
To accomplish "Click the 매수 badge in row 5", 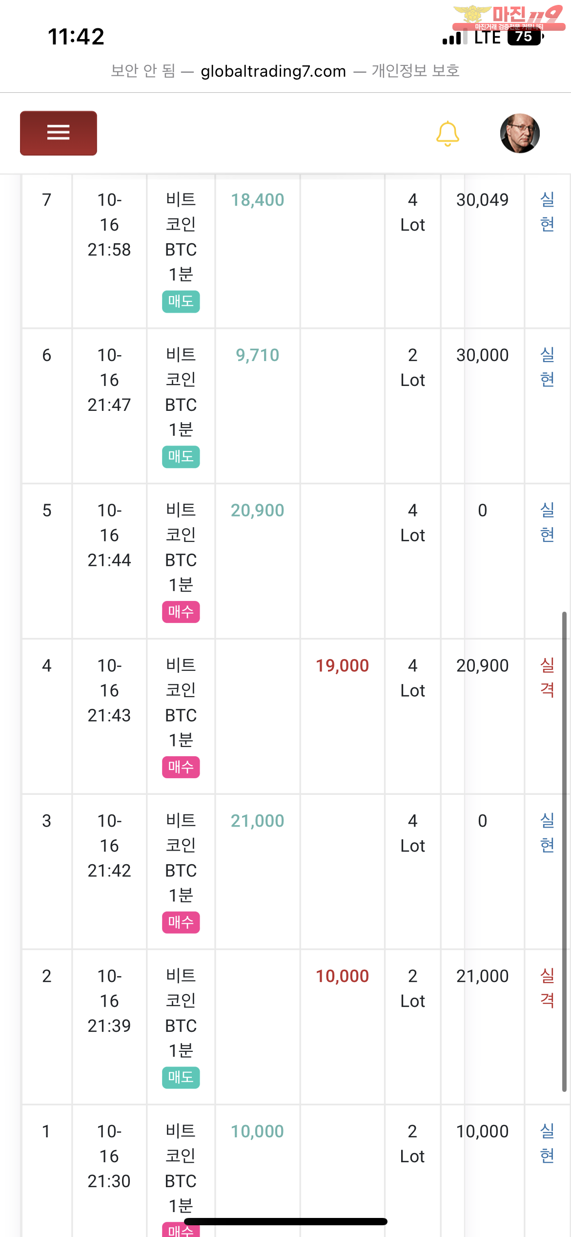I will point(181,612).
